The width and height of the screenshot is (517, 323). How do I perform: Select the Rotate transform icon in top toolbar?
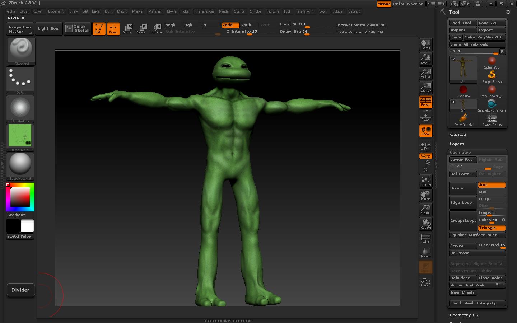click(157, 28)
